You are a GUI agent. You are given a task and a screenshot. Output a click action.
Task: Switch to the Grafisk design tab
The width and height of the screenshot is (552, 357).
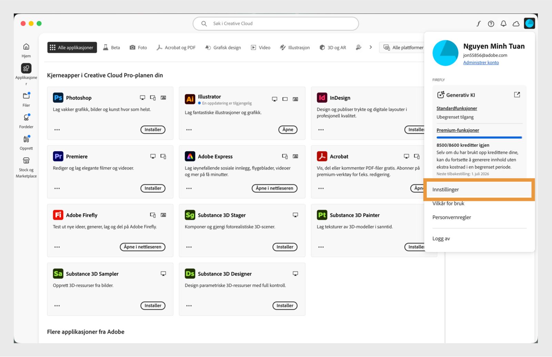tap(223, 48)
